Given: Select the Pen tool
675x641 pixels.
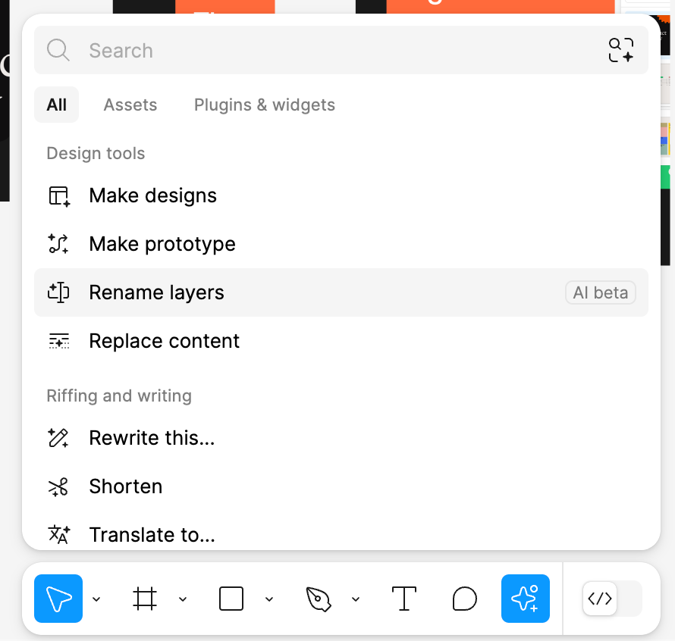Looking at the screenshot, I should tap(318, 599).
